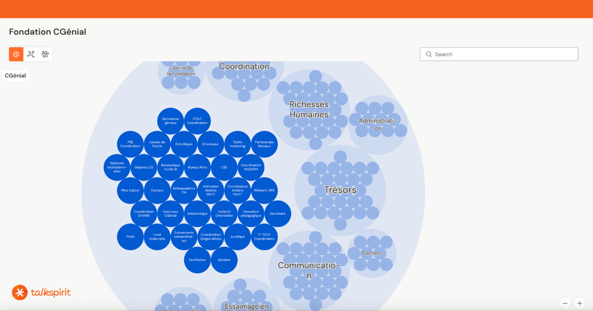Select the Employeur role
Screen dimensions: 593x311
[211, 144]
